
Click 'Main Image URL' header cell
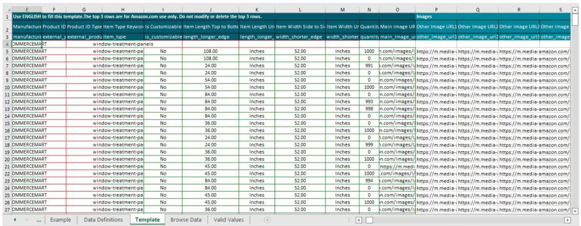pyautogui.click(x=397, y=27)
